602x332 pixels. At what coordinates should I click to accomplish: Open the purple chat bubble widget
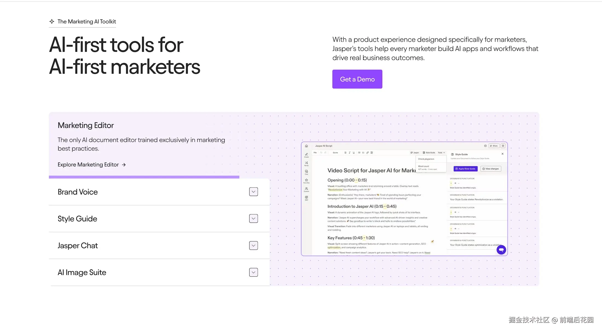click(x=501, y=250)
